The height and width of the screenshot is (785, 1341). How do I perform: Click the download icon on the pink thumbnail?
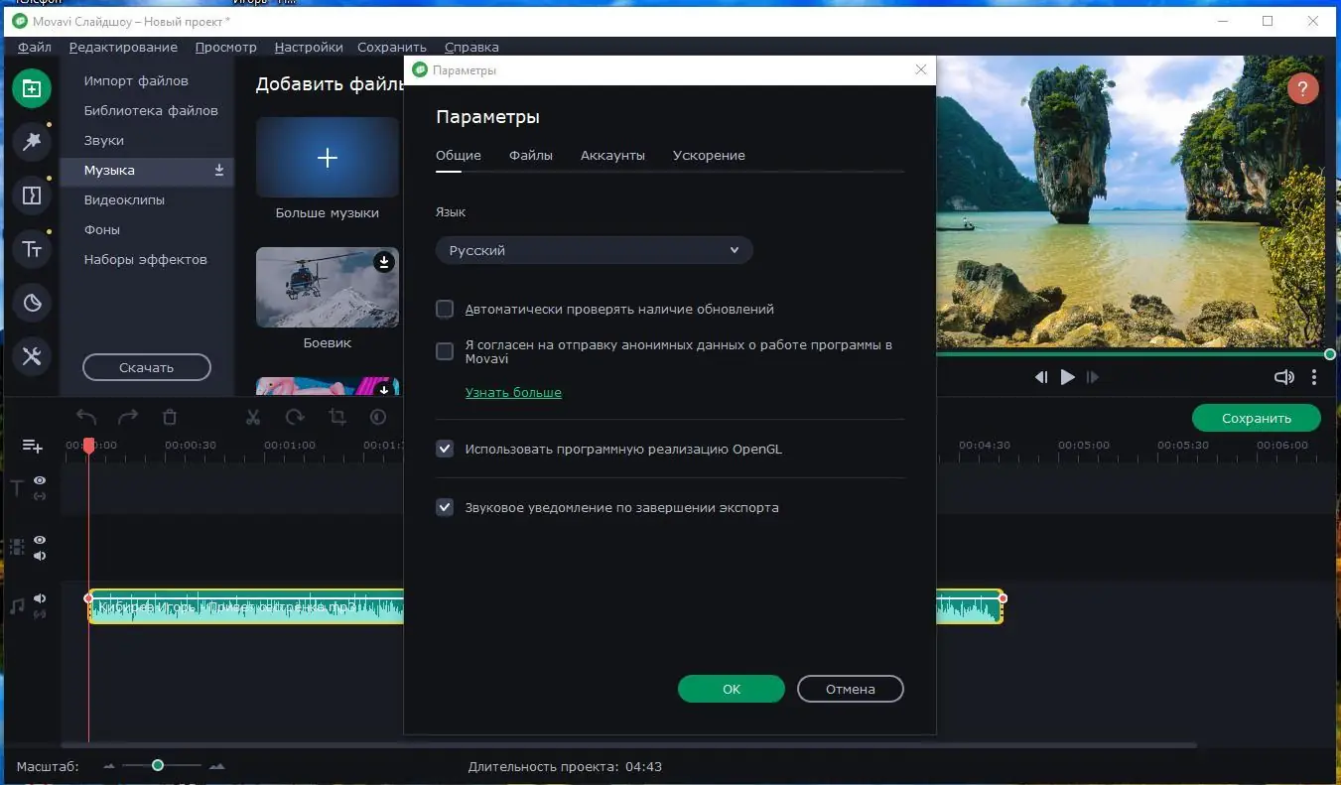click(384, 389)
